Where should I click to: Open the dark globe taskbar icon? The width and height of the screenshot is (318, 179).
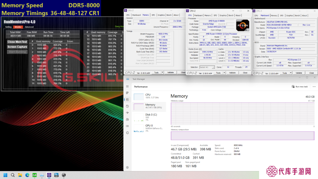click(x=64, y=175)
